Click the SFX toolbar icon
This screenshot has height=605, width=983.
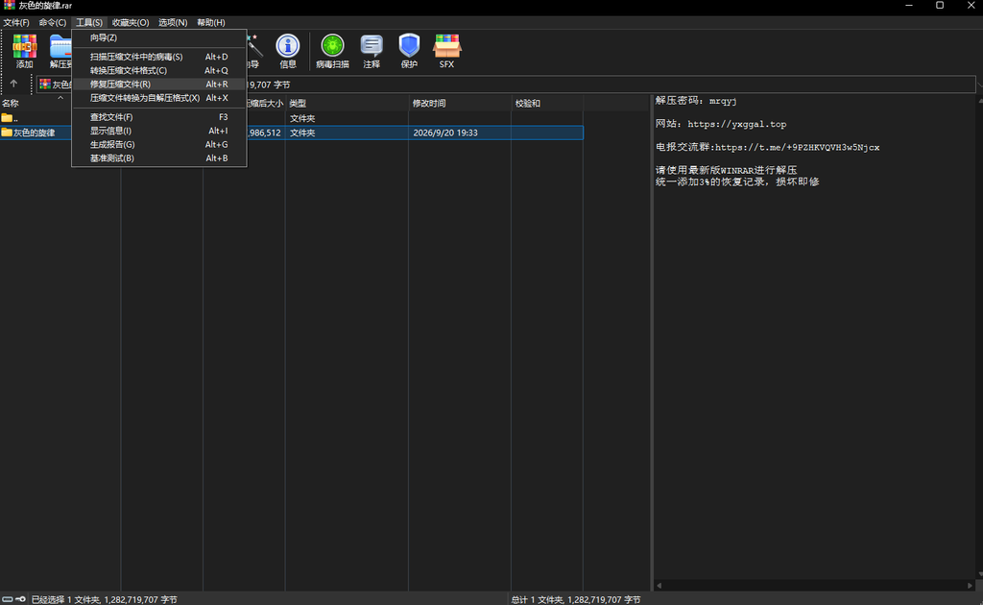[446, 51]
